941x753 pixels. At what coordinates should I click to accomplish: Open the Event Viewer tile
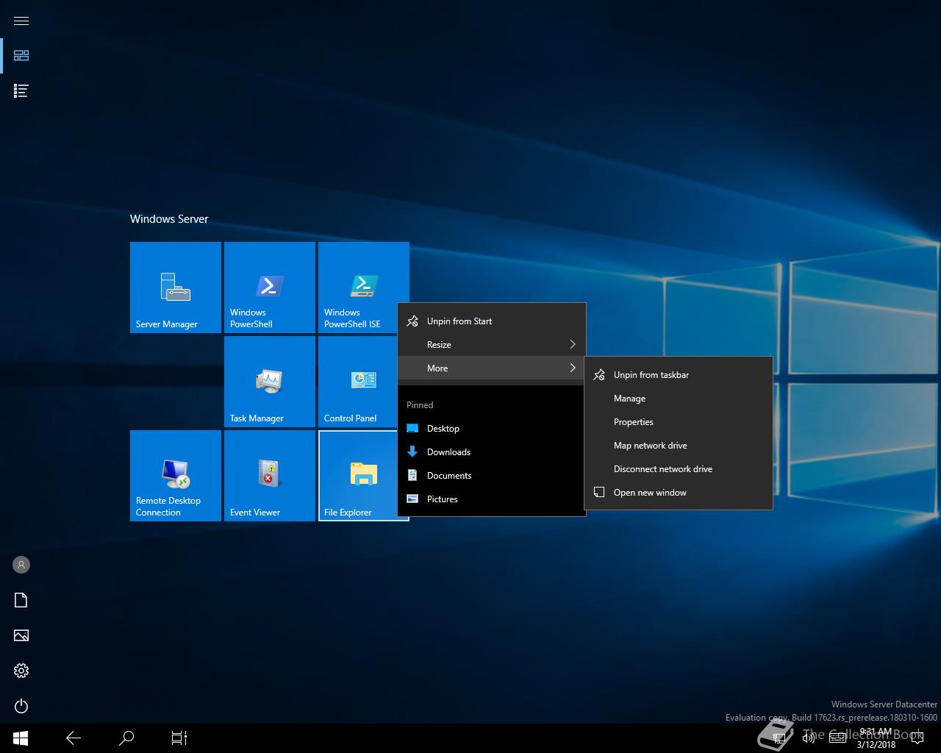coord(270,476)
